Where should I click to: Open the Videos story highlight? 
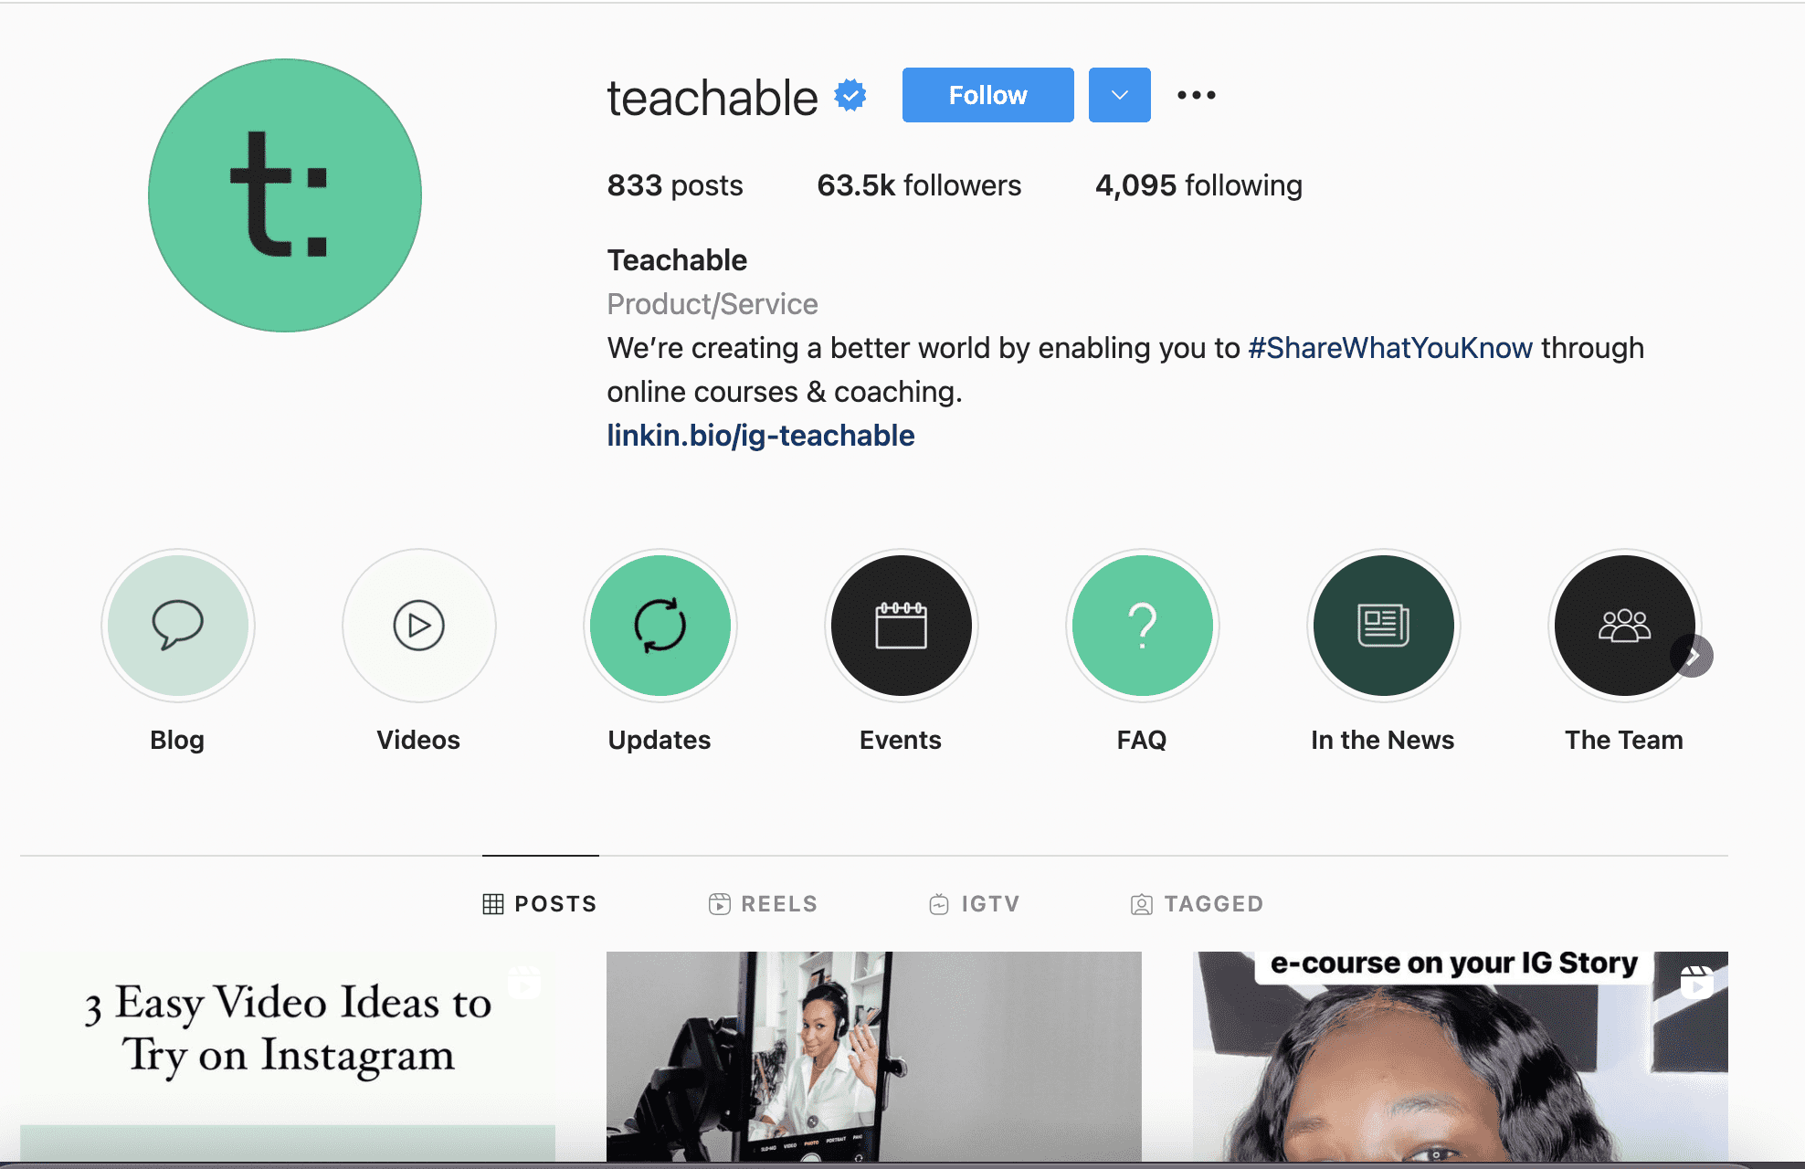click(418, 626)
